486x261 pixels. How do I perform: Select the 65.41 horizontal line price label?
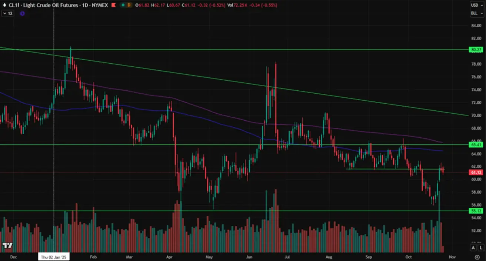point(475,144)
